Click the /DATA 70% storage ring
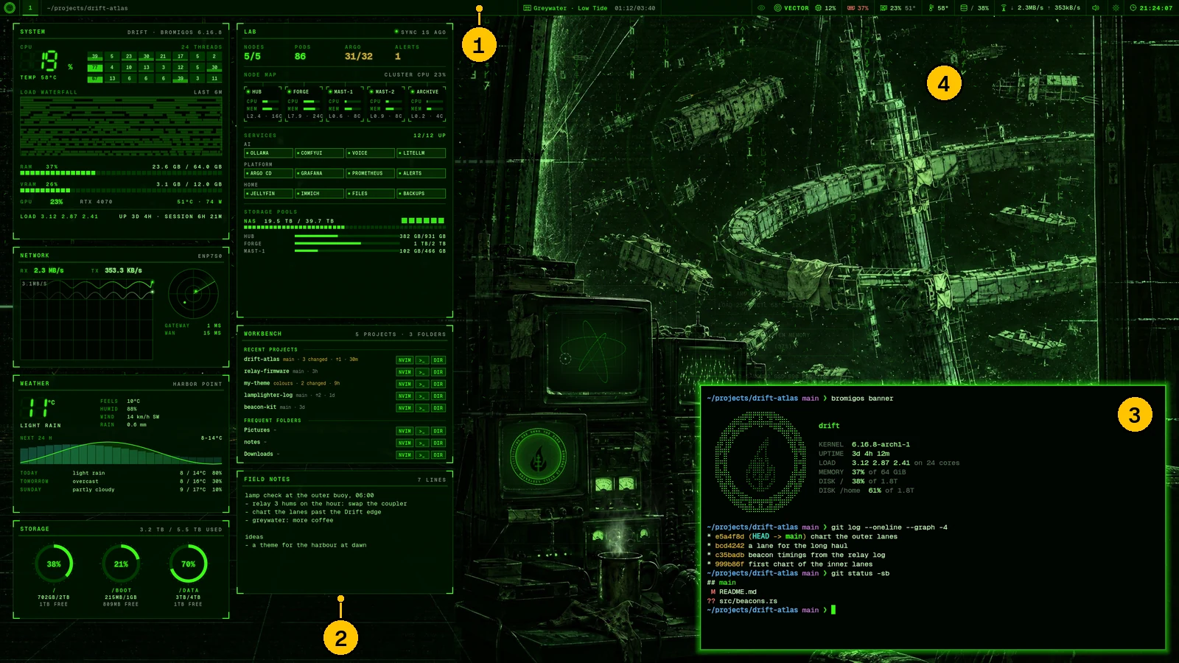This screenshot has height=663, width=1179. click(189, 564)
